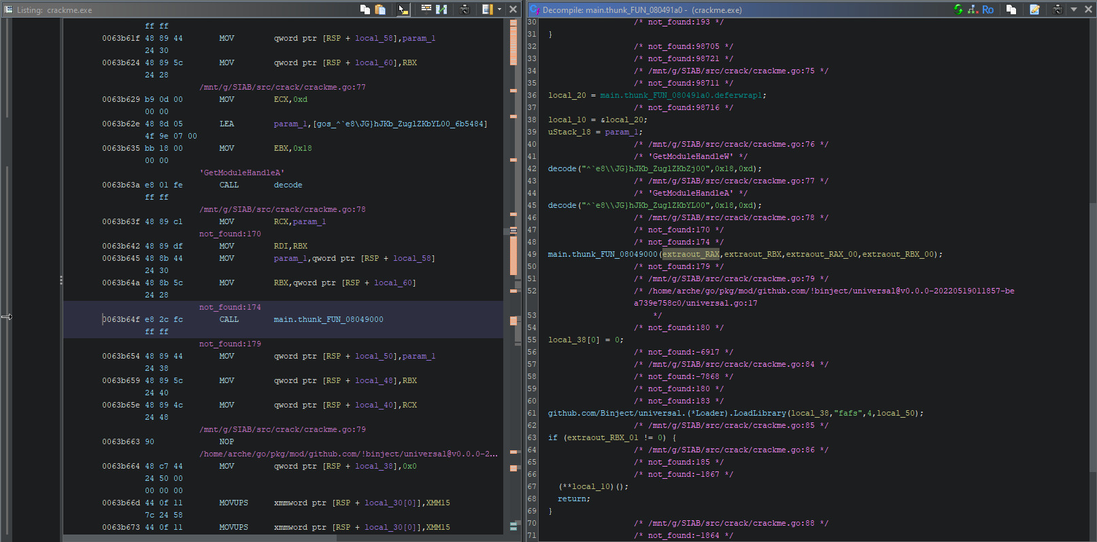This screenshot has width=1097, height=542.
Task: Select the Decompile main.thunk_FUN_080491a0 title
Action: (642, 10)
